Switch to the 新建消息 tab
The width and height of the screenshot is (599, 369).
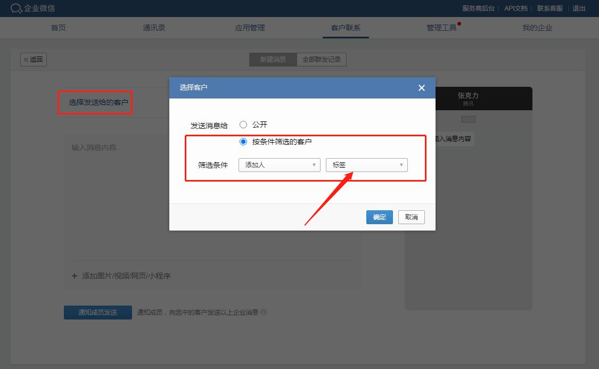tap(273, 59)
